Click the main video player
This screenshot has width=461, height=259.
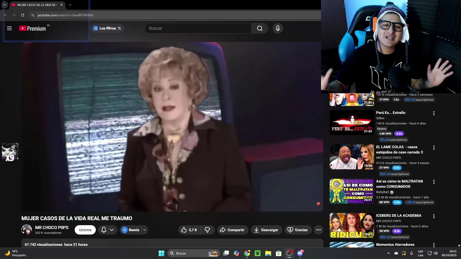point(172,127)
